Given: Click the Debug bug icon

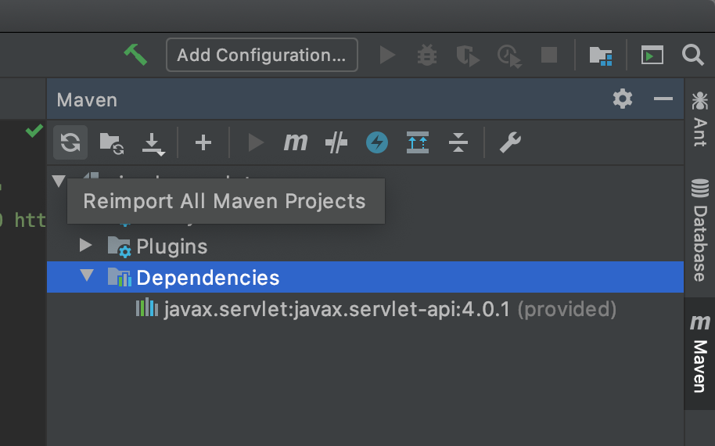Looking at the screenshot, I should 427,56.
